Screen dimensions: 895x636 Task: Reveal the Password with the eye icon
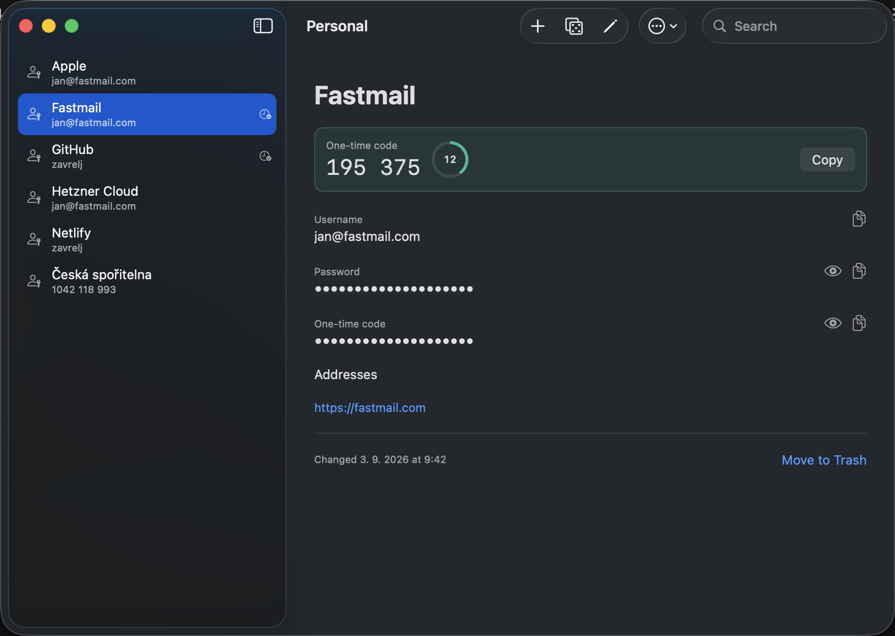[833, 271]
